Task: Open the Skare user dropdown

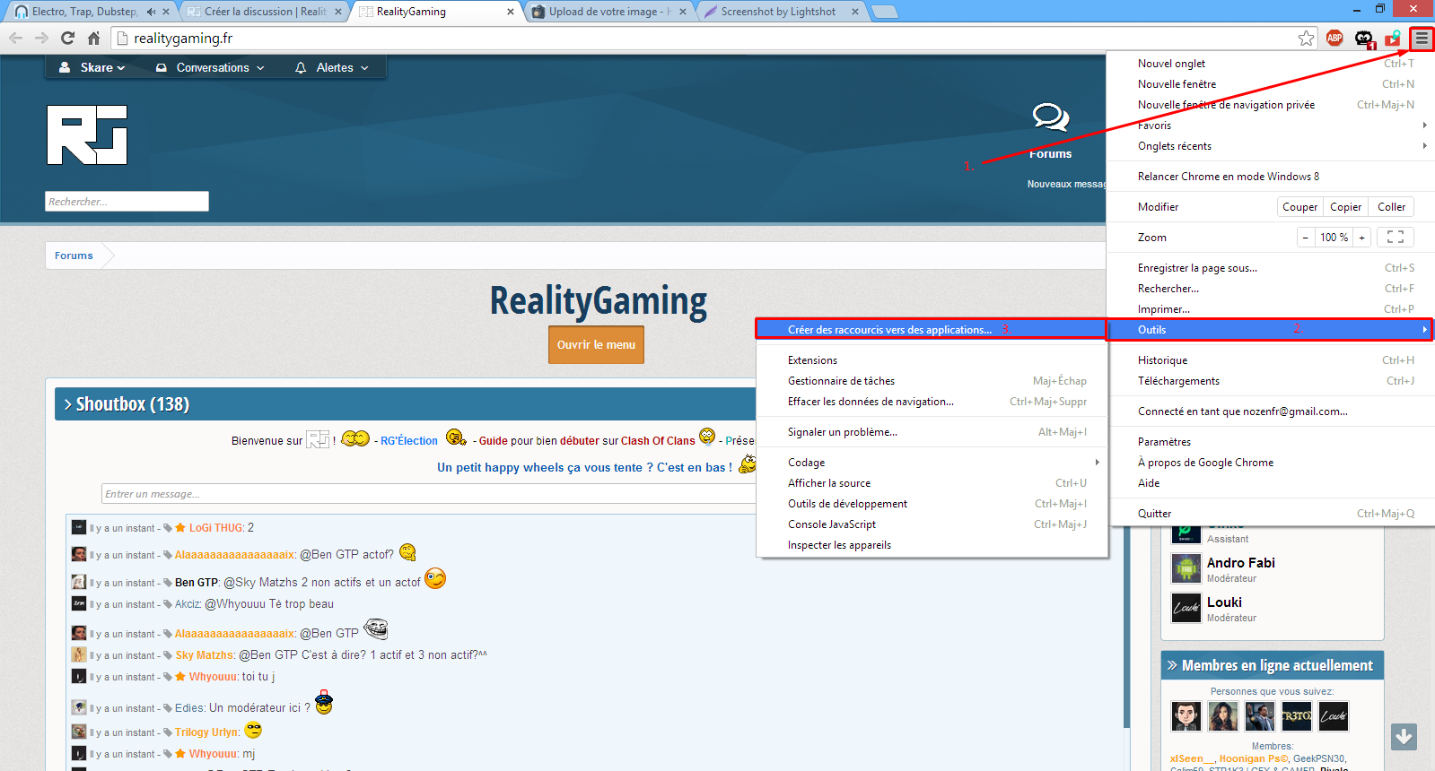Action: coord(92,67)
